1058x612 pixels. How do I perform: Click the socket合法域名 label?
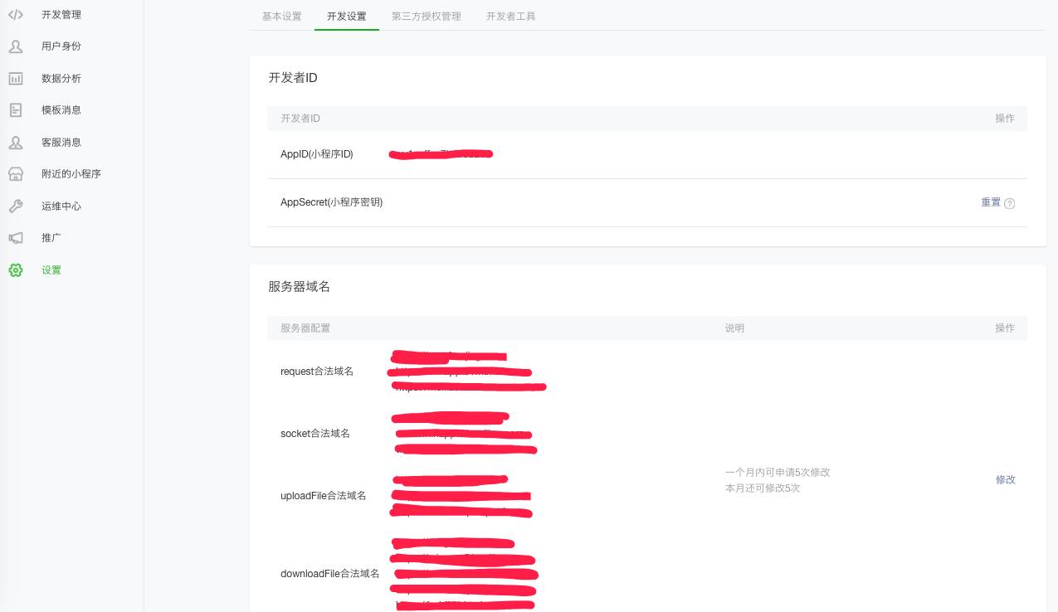point(315,434)
